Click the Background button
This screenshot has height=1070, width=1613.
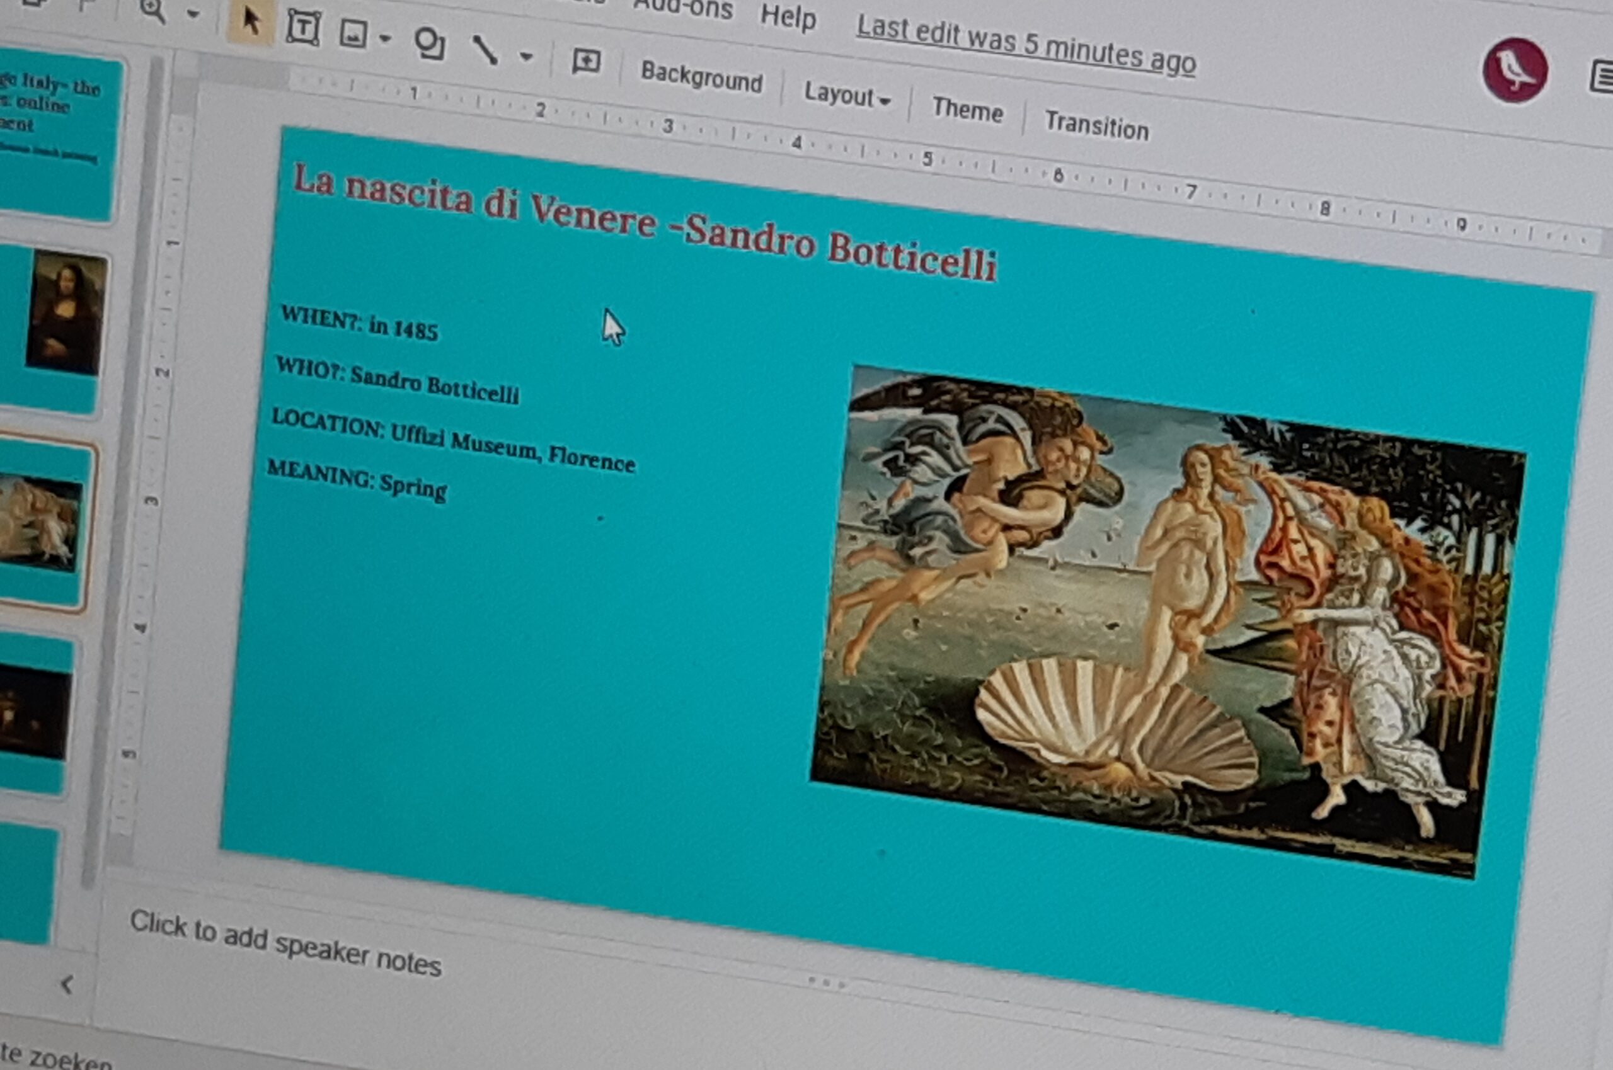click(701, 76)
